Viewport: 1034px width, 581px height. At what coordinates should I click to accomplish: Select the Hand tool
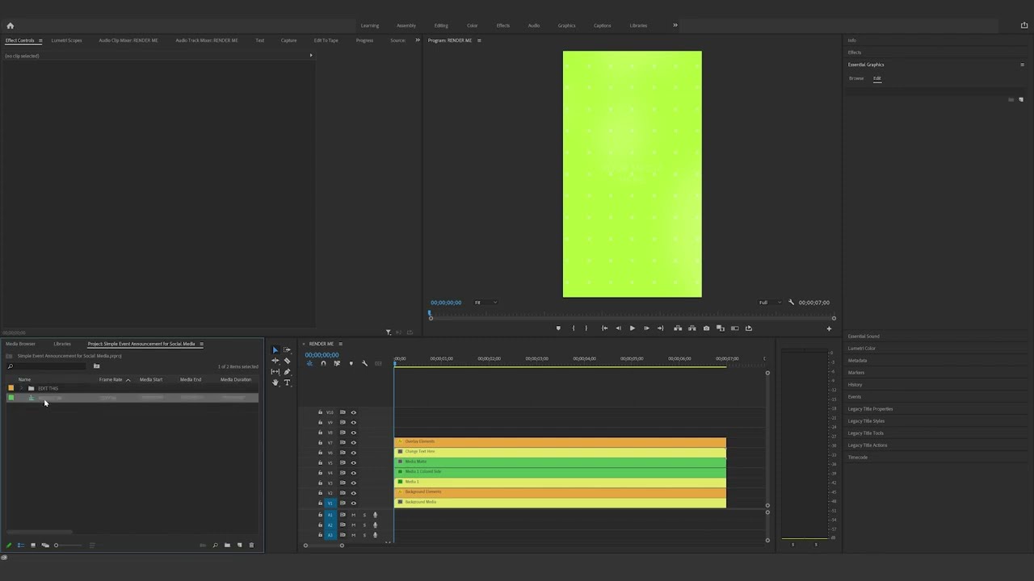tap(275, 382)
